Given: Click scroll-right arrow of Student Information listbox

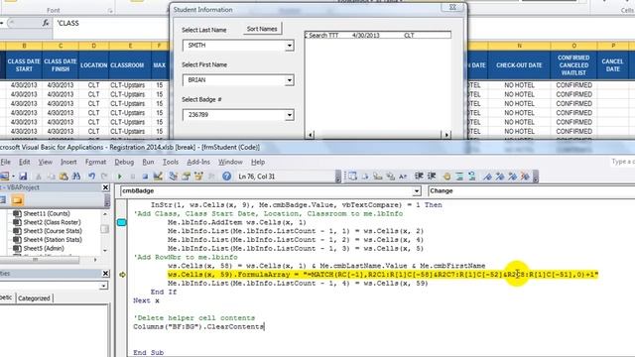Looking at the screenshot, I should (446, 135).
